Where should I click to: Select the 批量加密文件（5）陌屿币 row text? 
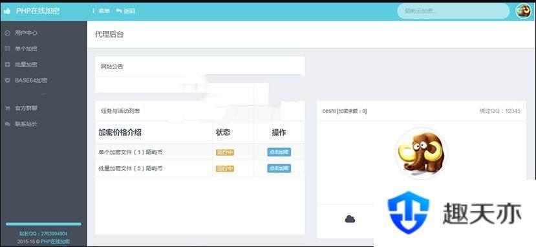(130, 168)
